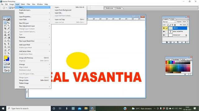Image resolution: width=199 pixels, height=111 pixels.
Task: Swap foreground and background colors
Action: 8,56
